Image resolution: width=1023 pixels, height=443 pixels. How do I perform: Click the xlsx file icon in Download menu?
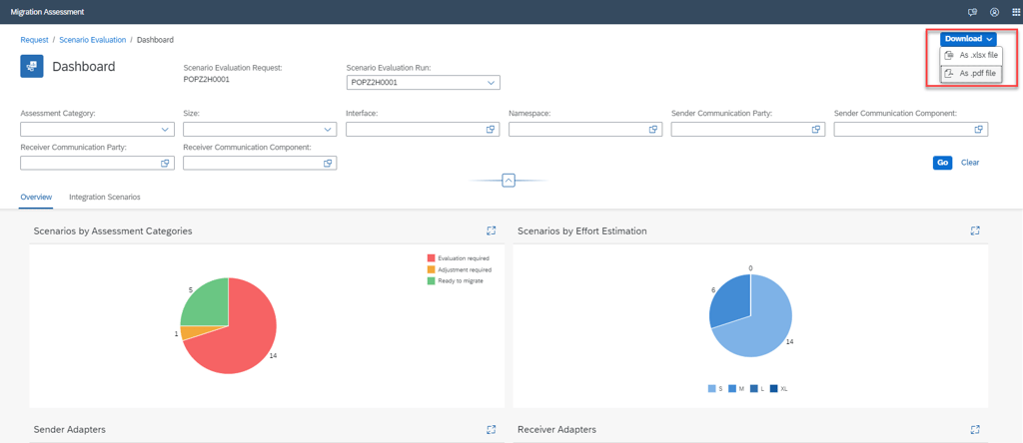[949, 56]
